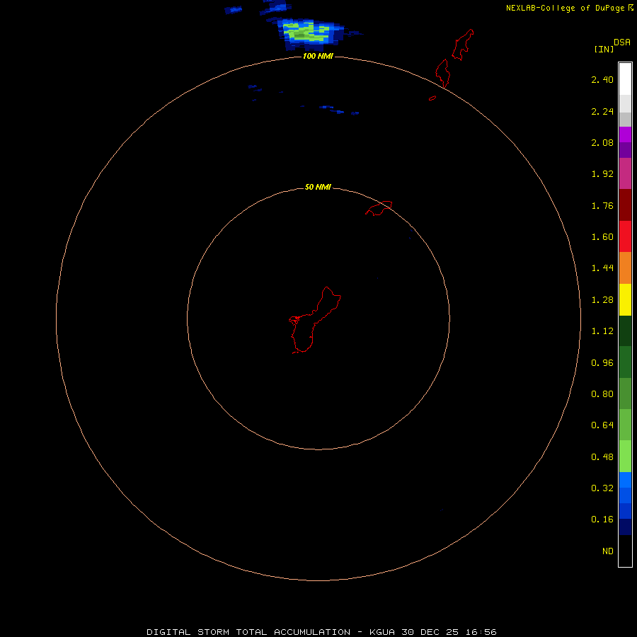Click the yellow legend swatch
Screen dimensions: 637x637
click(x=625, y=300)
